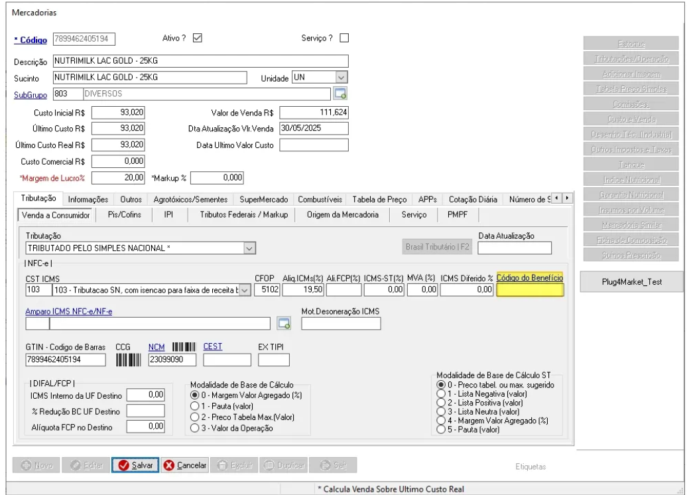Open the Outros tab

pos(131,200)
